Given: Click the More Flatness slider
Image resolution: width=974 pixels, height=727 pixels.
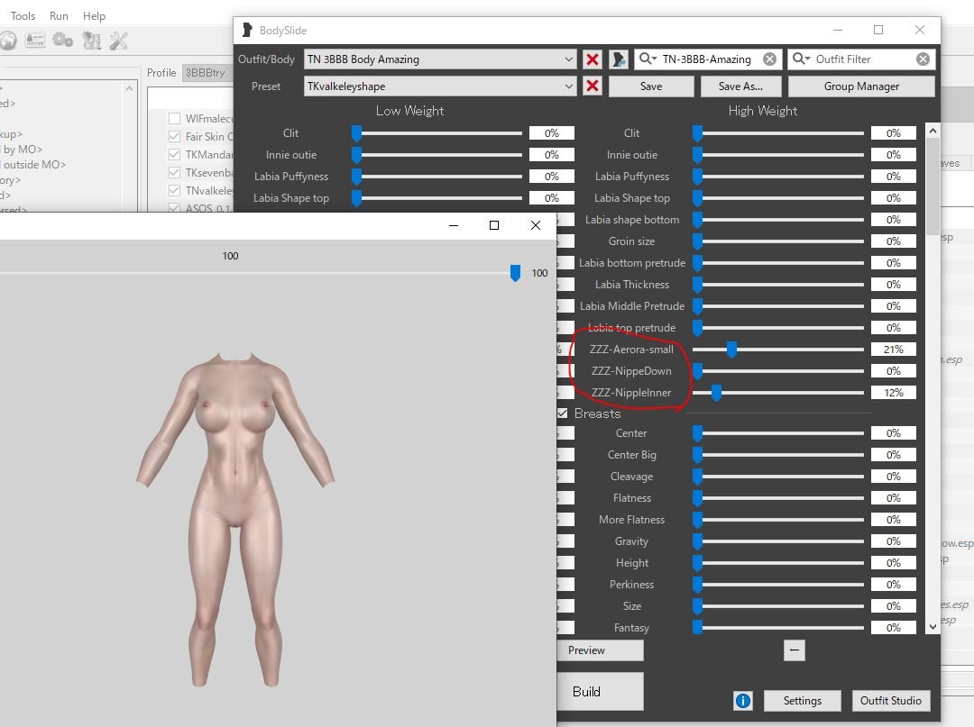Looking at the screenshot, I should point(778,519).
